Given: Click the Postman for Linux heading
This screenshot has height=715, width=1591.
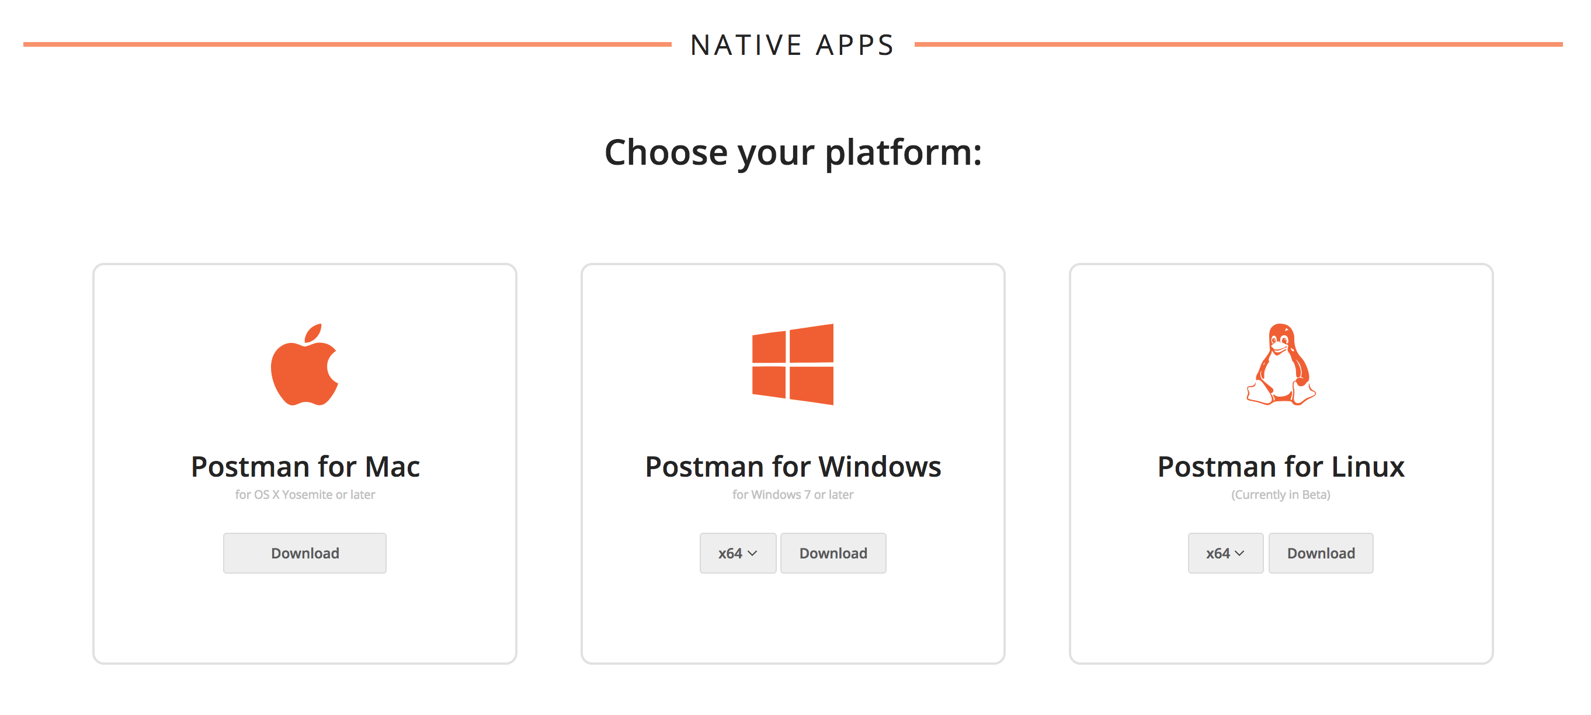Looking at the screenshot, I should tap(1280, 467).
